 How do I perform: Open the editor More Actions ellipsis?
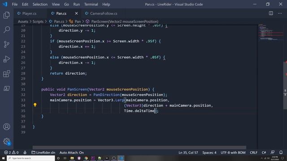point(280,13)
